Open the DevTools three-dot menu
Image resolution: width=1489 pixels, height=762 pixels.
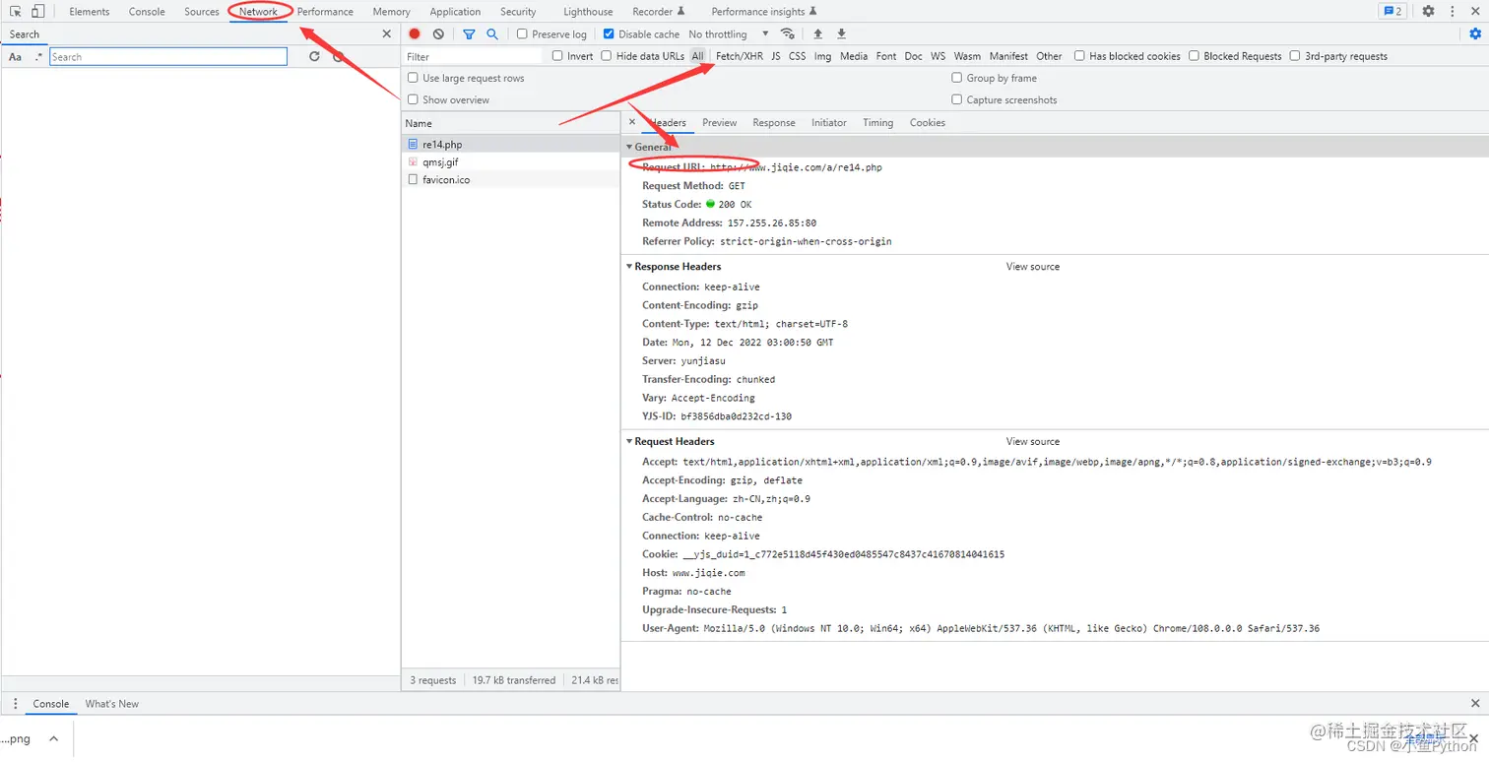(1453, 12)
